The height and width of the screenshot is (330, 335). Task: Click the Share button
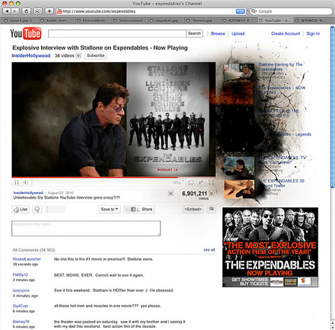(x=139, y=210)
